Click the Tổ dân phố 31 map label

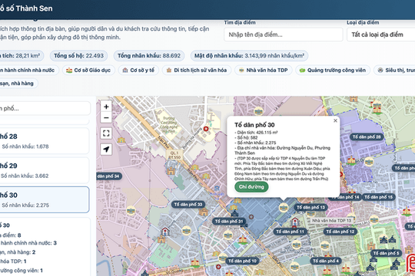229,222
